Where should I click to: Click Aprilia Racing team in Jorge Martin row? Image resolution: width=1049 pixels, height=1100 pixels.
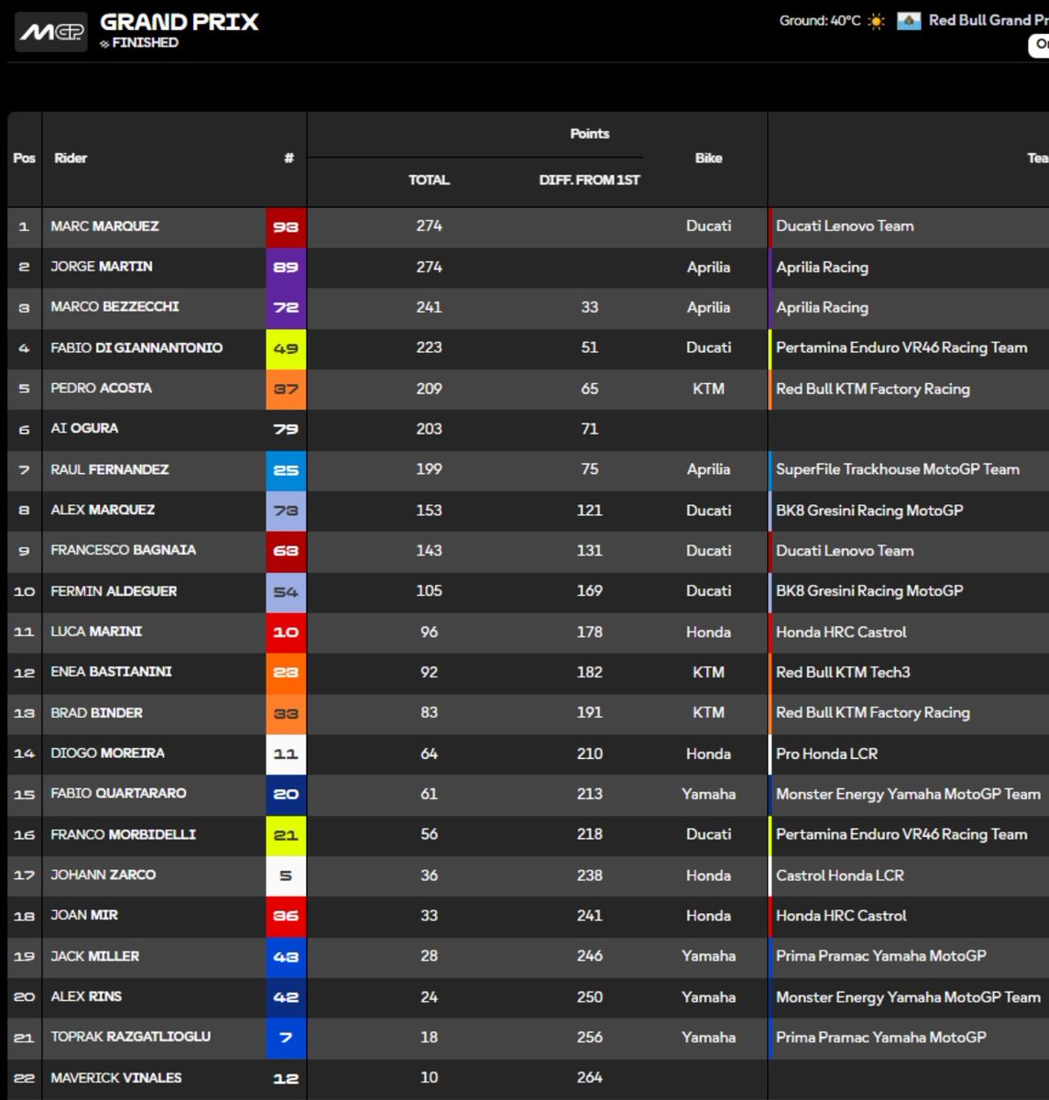822,267
